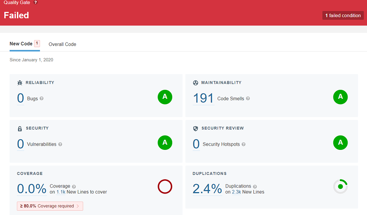Click the Security Review A rating badge
Image resolution: width=367 pixels, height=215 pixels.
[340, 143]
